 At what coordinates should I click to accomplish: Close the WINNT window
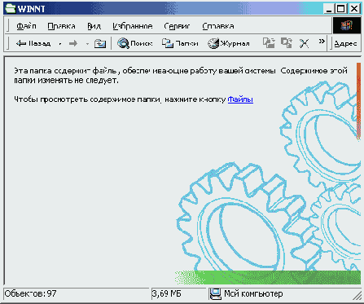pos(354,9)
